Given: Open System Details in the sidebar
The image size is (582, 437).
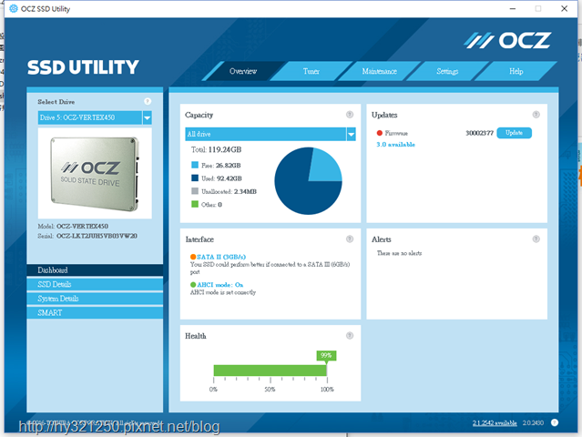Looking at the screenshot, I should [x=95, y=299].
